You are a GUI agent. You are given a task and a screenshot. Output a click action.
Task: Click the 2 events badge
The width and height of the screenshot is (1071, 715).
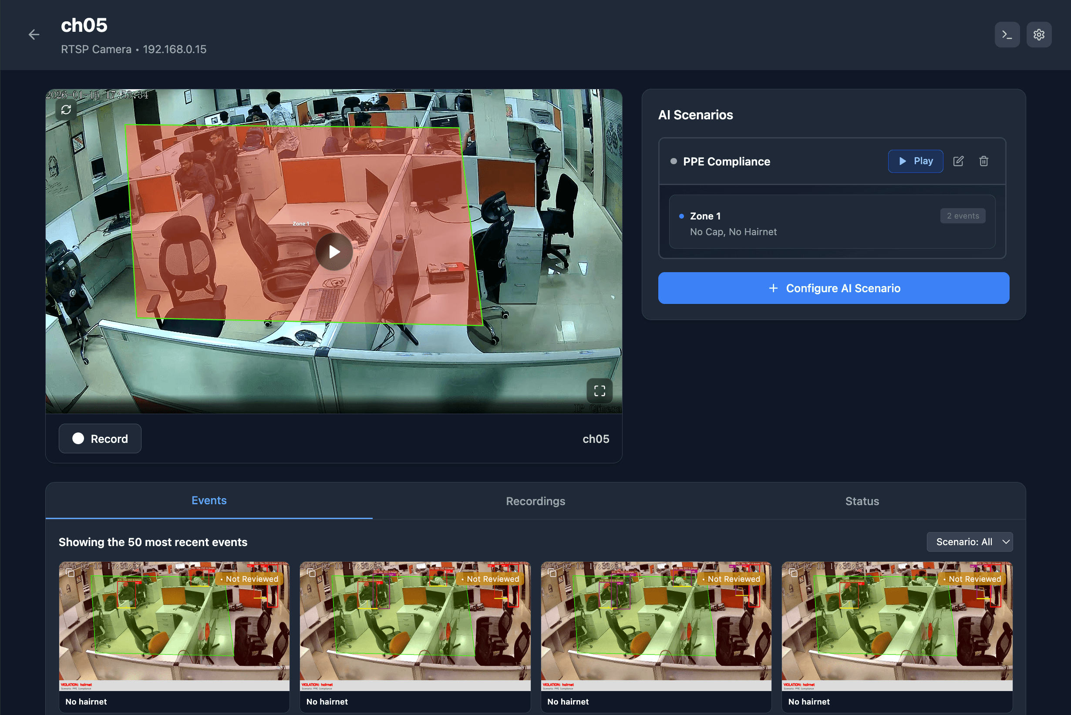(x=963, y=216)
